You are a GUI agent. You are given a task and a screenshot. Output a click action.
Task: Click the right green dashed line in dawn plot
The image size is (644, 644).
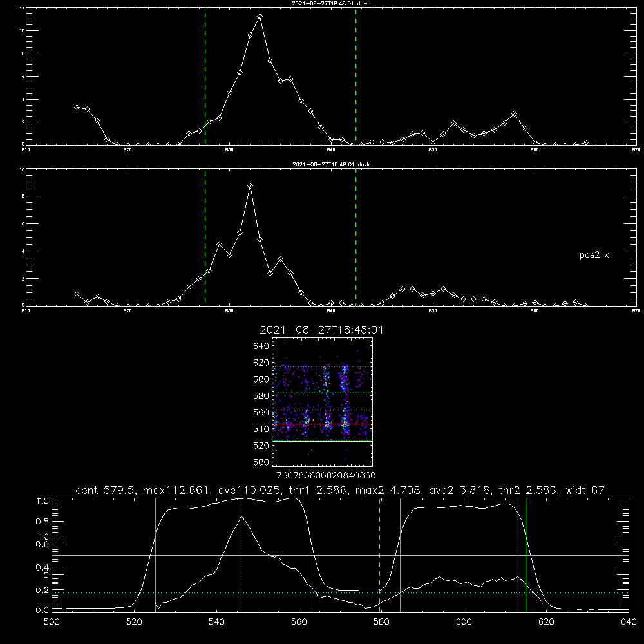[x=355, y=76]
